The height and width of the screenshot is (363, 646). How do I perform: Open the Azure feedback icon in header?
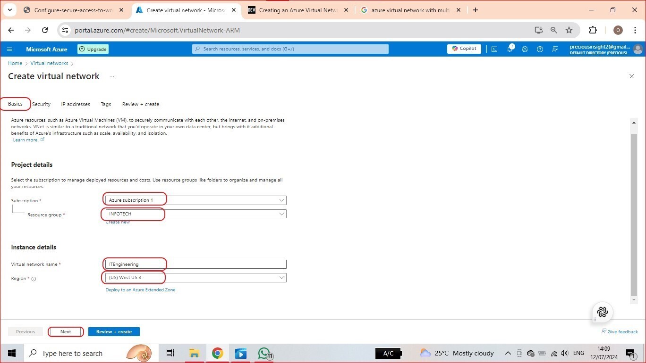tap(555, 49)
